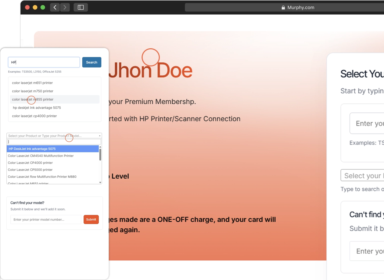Click the padlock icon in address bar

coord(283,7)
